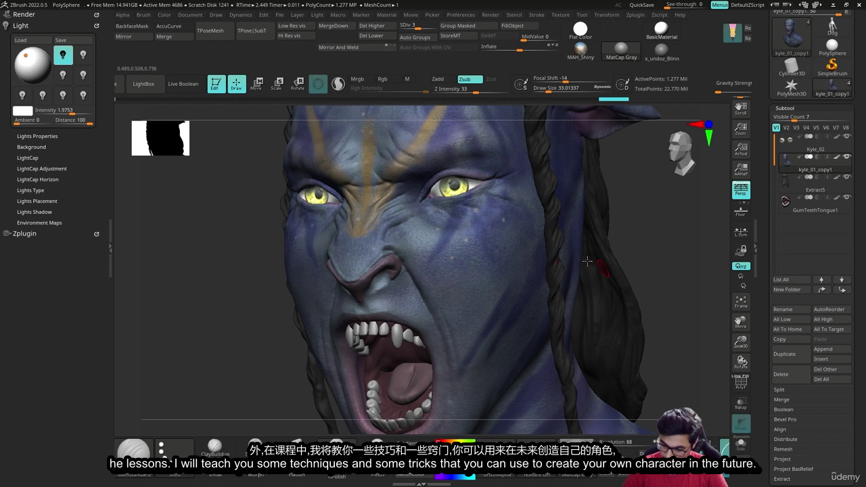
Task: Open the Document menu
Action: (x=190, y=15)
